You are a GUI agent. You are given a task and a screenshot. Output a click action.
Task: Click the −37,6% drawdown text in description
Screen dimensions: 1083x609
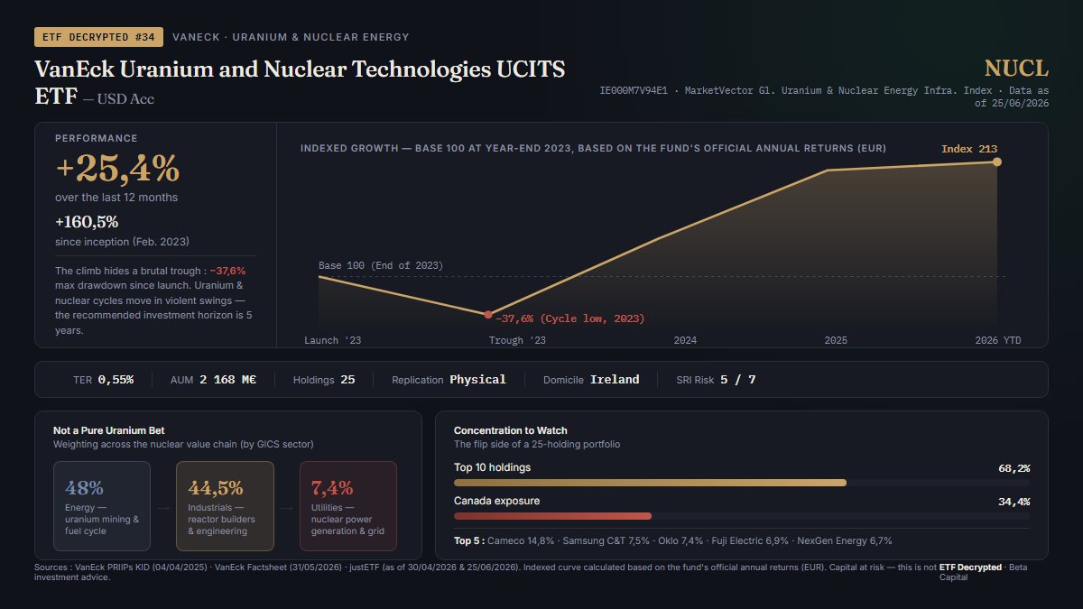(227, 271)
